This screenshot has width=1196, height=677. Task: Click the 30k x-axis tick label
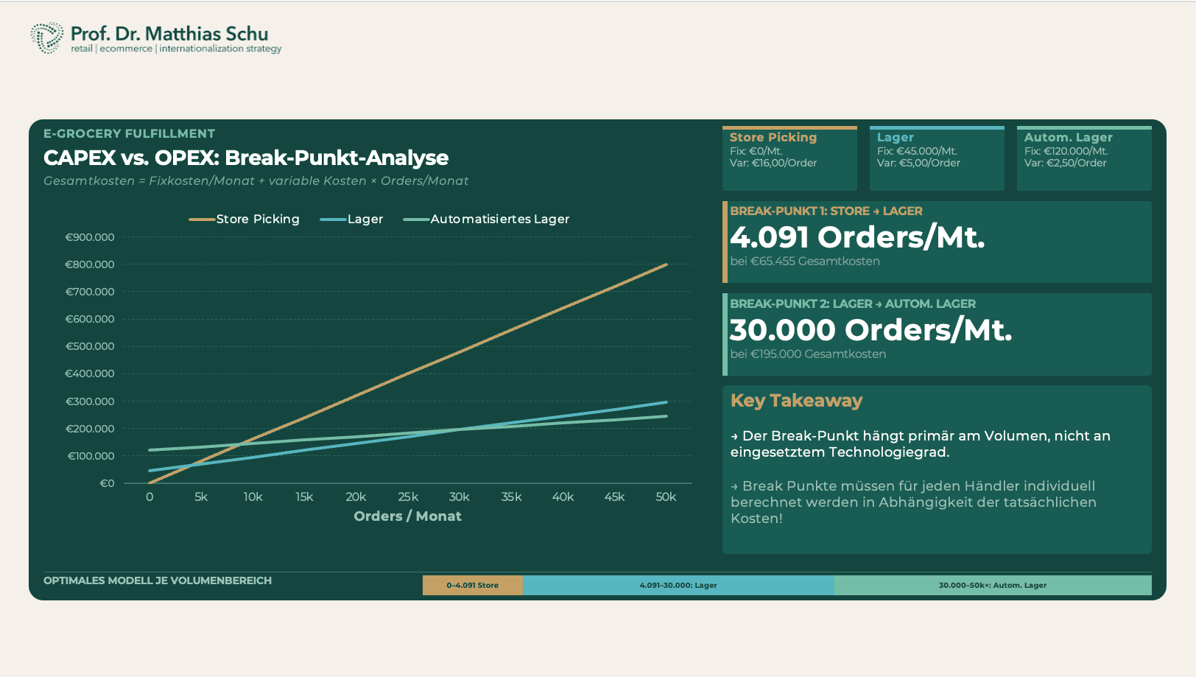pos(460,497)
